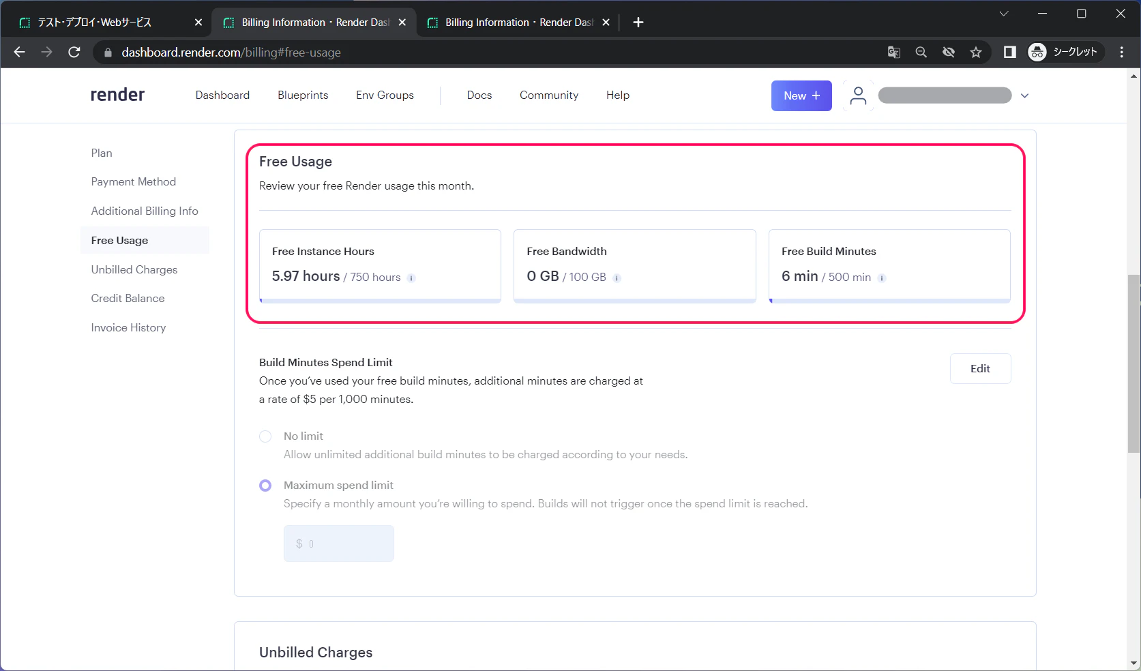The height and width of the screenshot is (671, 1141).
Task: Select the No limit radio option
Action: (x=265, y=436)
